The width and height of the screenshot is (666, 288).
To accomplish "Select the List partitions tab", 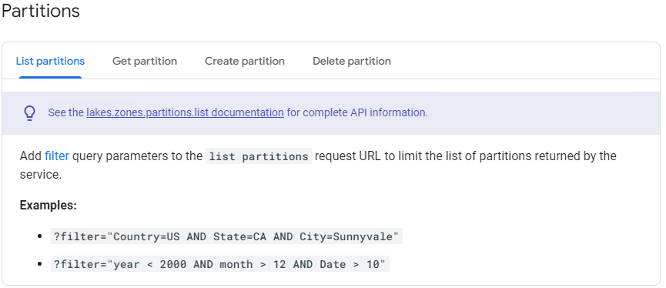I will tap(50, 61).
